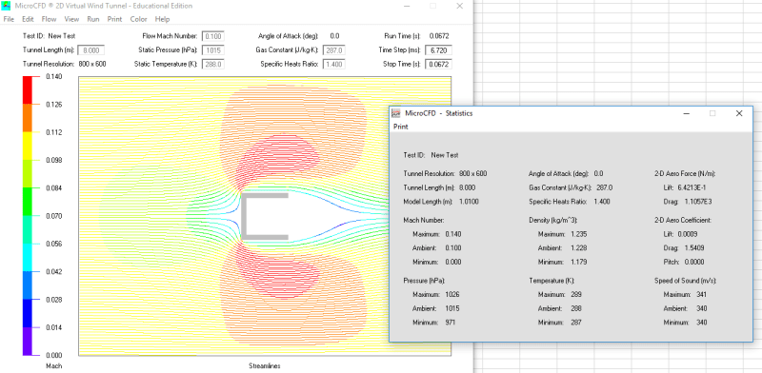762x373 pixels.
Task: Open the Color menu
Action: coord(138,19)
